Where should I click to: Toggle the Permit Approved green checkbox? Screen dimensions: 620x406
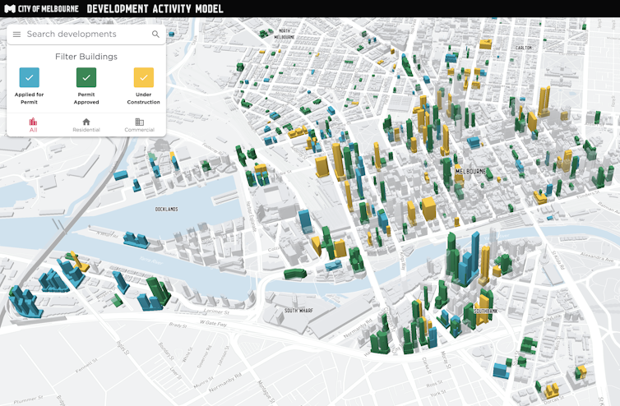[86, 77]
